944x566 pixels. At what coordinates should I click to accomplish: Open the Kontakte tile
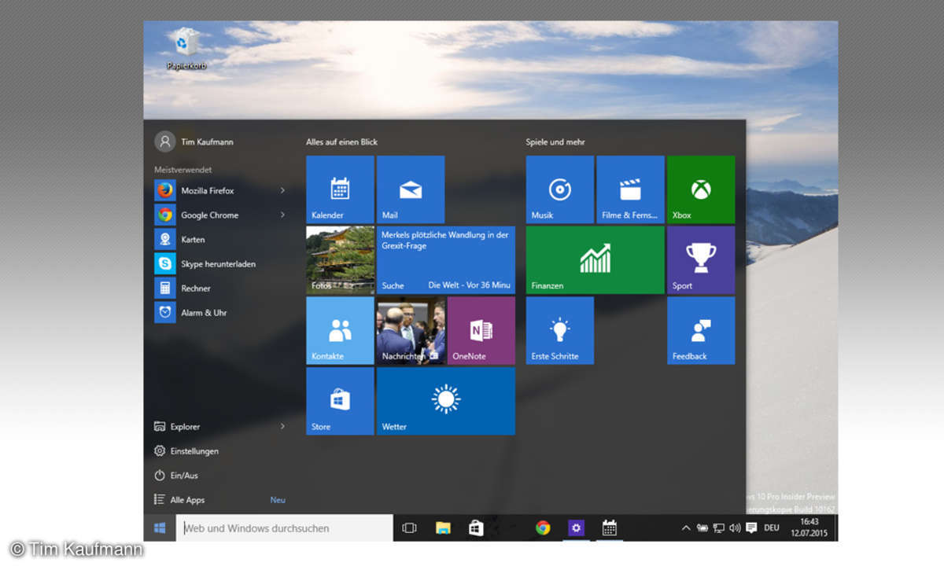click(x=340, y=331)
